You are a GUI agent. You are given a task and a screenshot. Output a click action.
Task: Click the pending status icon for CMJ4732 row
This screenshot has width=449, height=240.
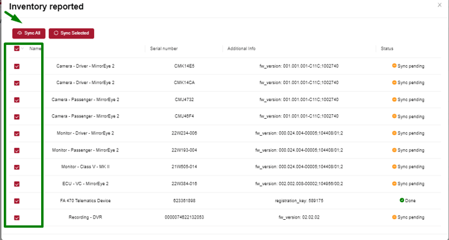pyautogui.click(x=394, y=99)
